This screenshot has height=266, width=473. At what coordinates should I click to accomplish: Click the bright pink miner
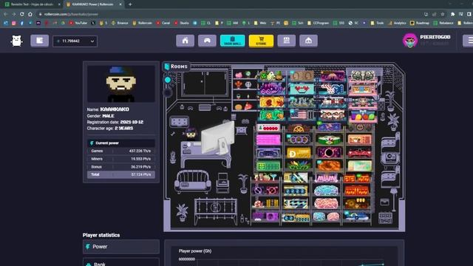point(268,140)
